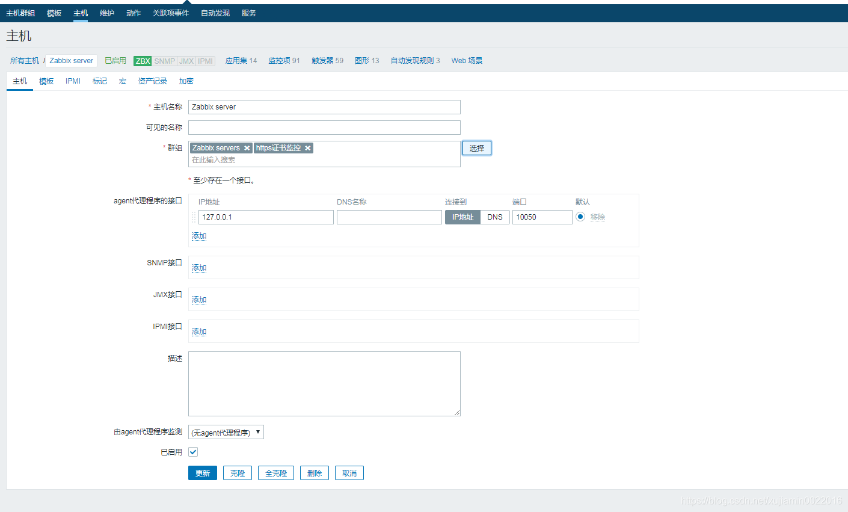
Task: Click the 取消 button
Action: click(x=349, y=473)
